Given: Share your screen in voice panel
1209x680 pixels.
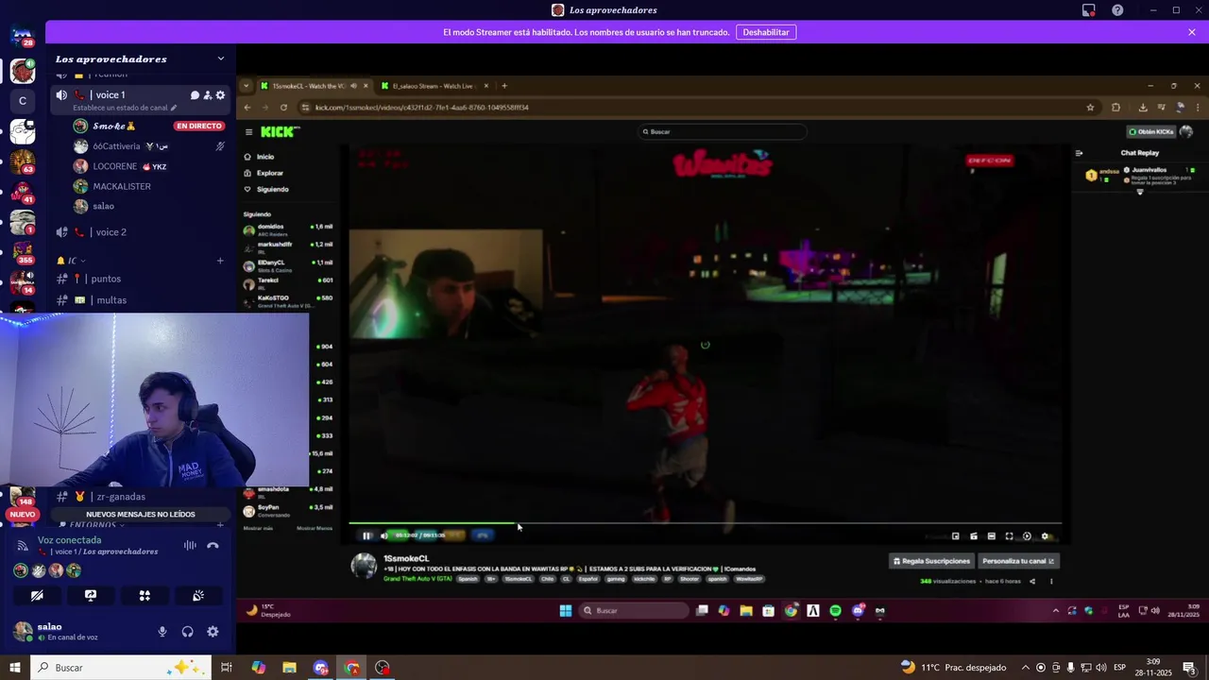Looking at the screenshot, I should pyautogui.click(x=91, y=596).
